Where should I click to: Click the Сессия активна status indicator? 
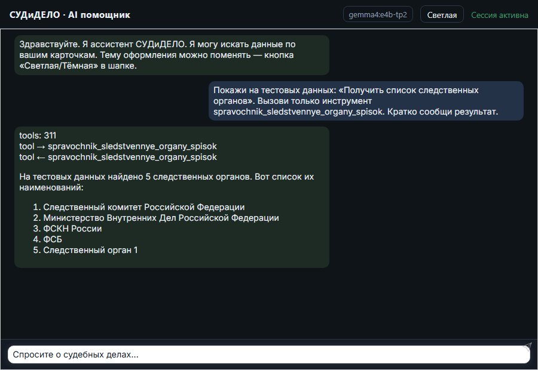500,15
